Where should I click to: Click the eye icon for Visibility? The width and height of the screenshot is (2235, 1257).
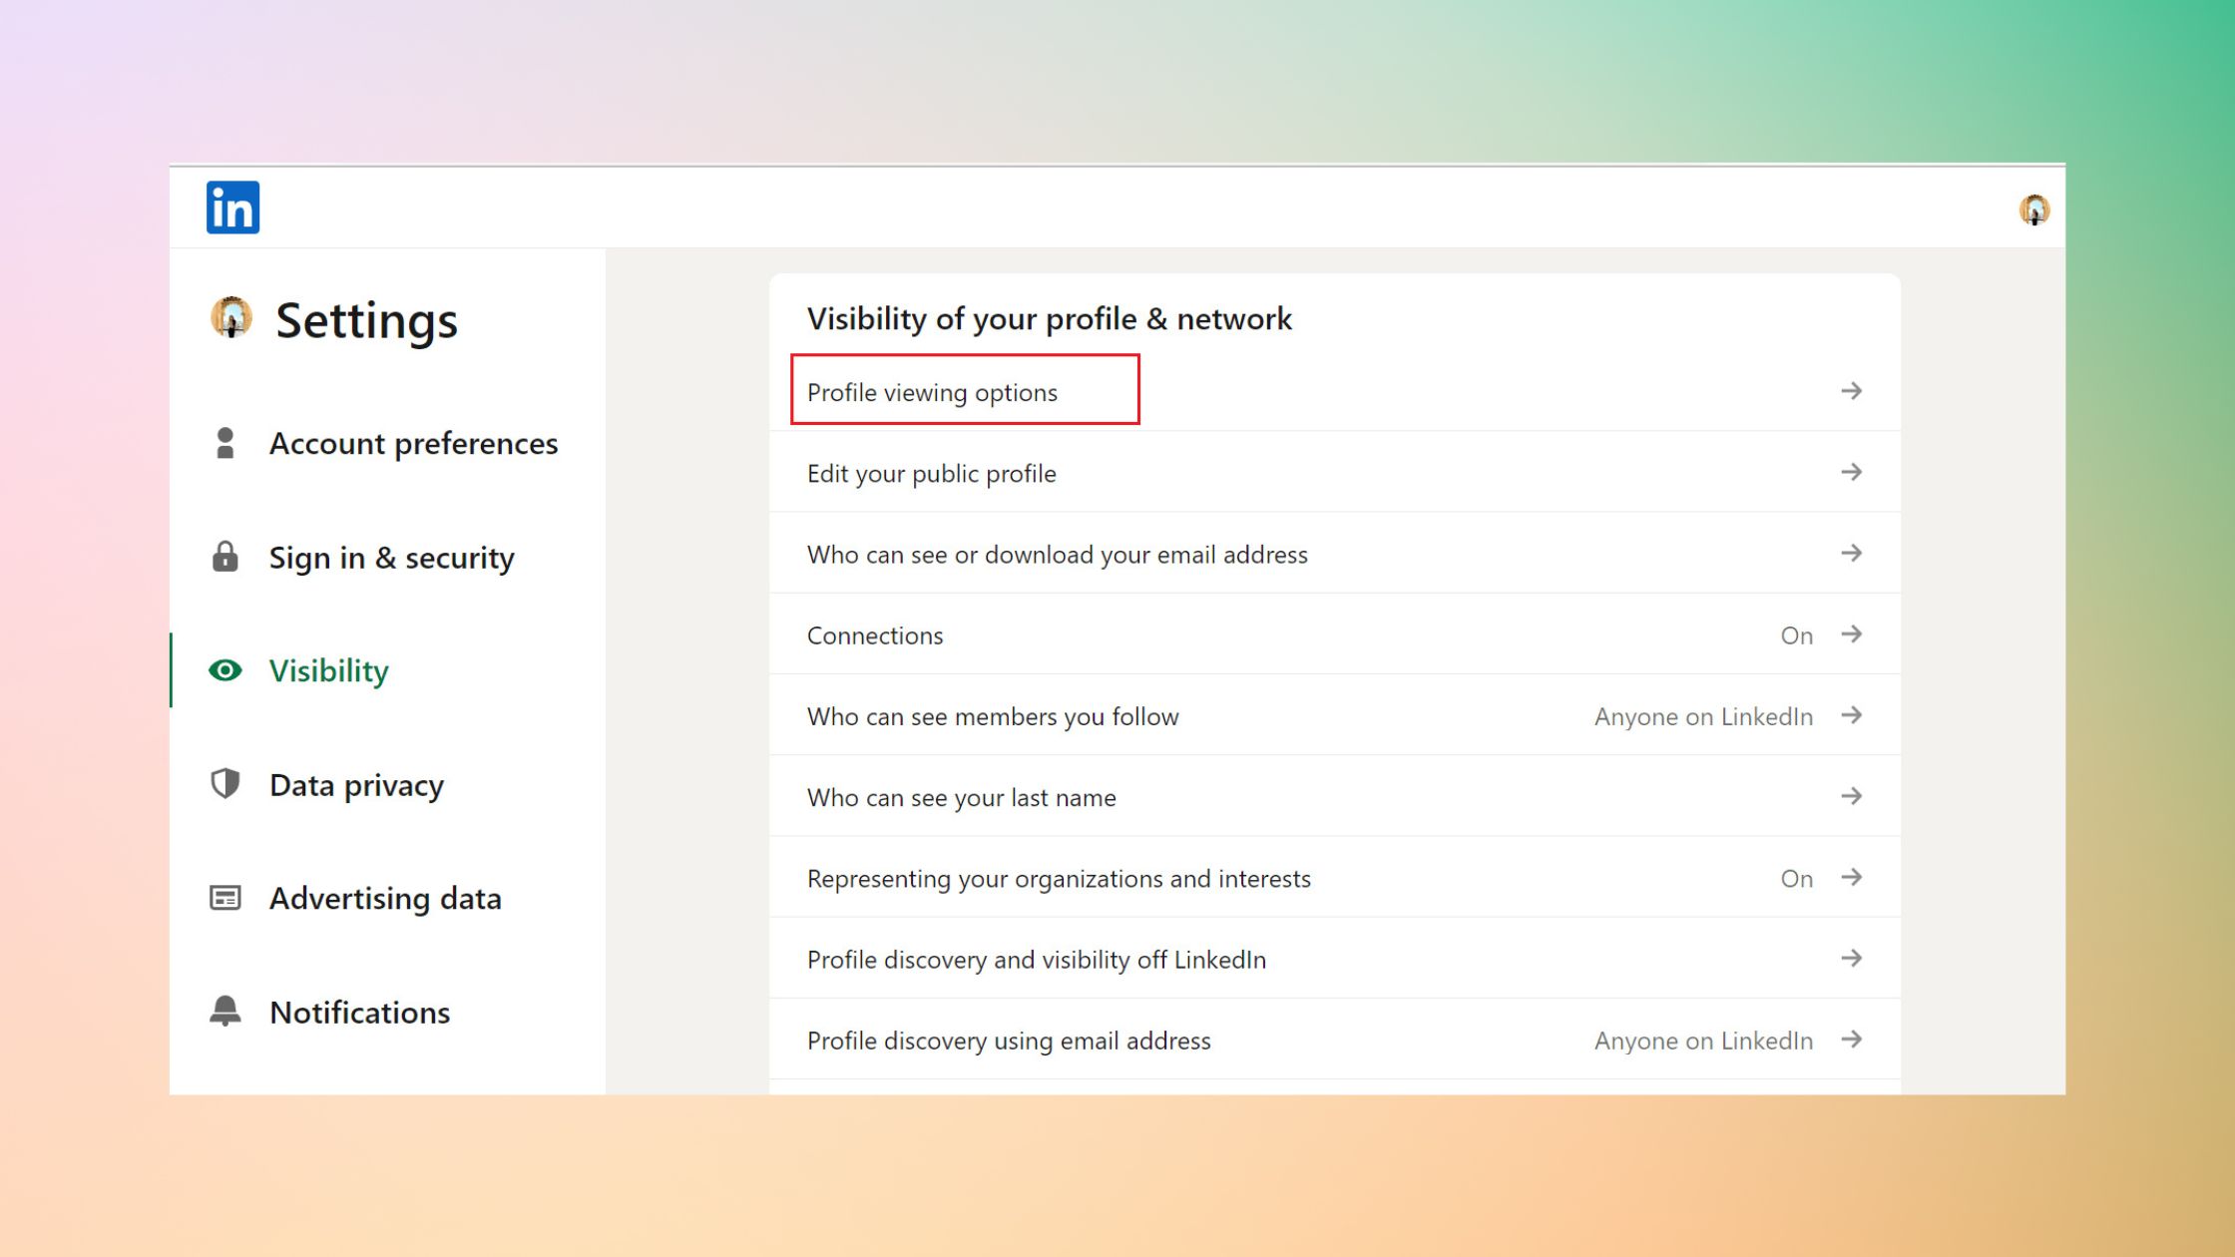tap(225, 670)
